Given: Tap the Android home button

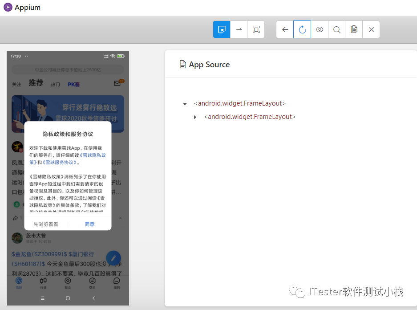Looking at the screenshot, I should [x=68, y=298].
